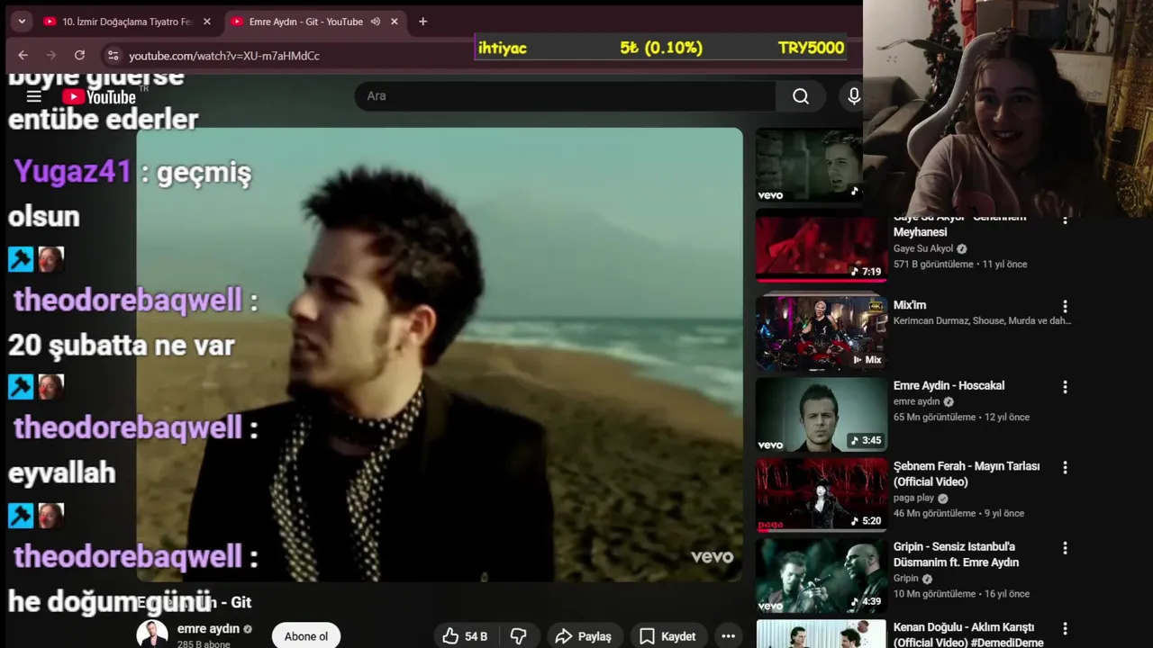
Task: Open emre aydın channel avatar
Action: pyautogui.click(x=152, y=634)
